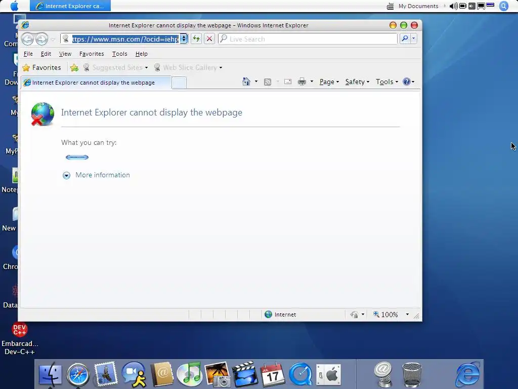Open iCal calendar showing 17
518x389 pixels.
pos(273,374)
